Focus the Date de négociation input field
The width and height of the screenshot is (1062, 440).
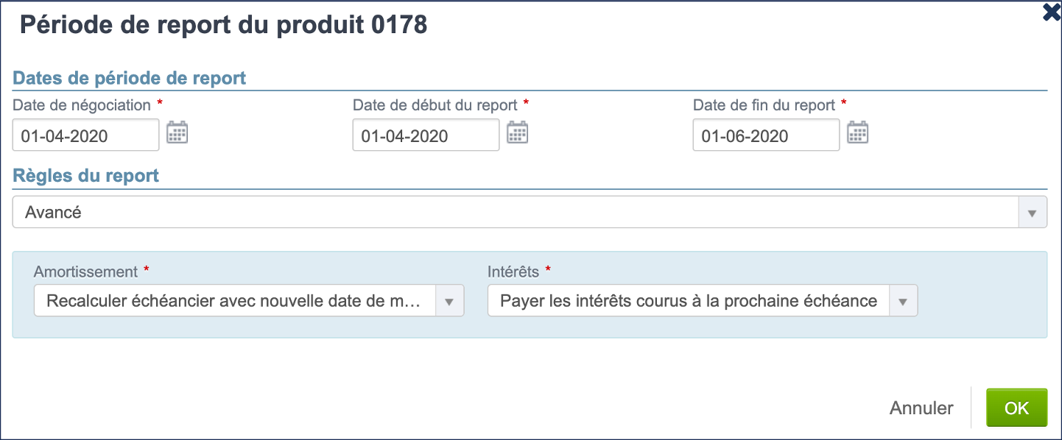tap(86, 135)
